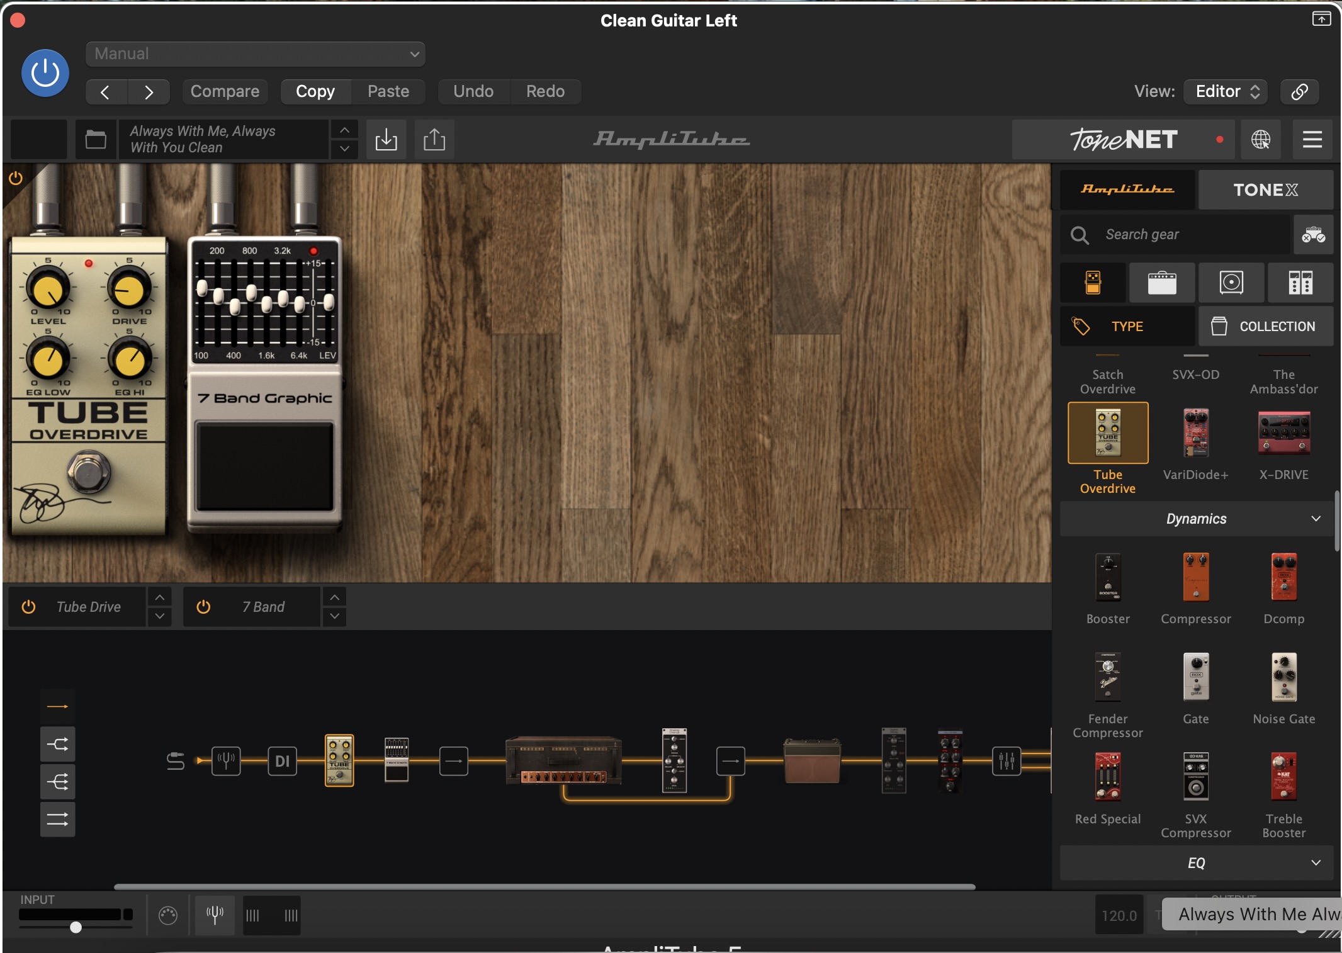Collapse the Dynamics section
Image resolution: width=1342 pixels, height=953 pixels.
1197,519
